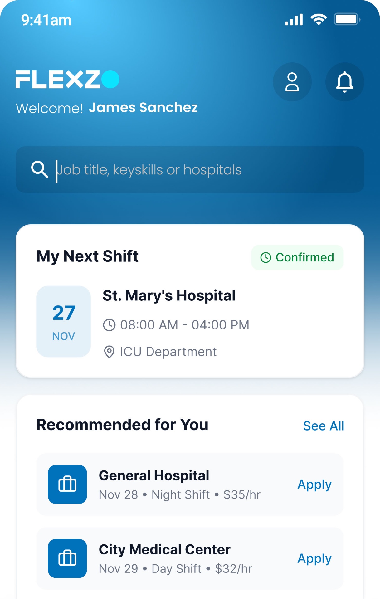Image resolution: width=380 pixels, height=599 pixels.
Task: Tap the search magnifier icon
Action: (40, 169)
